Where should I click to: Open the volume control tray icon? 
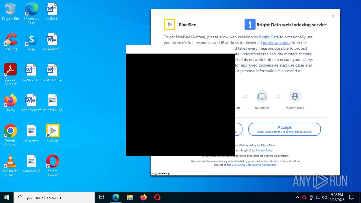coord(325,197)
